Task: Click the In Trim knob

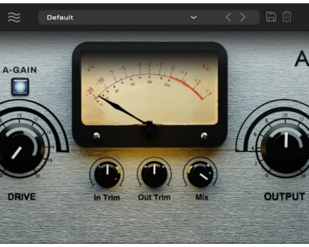Action: (x=107, y=175)
